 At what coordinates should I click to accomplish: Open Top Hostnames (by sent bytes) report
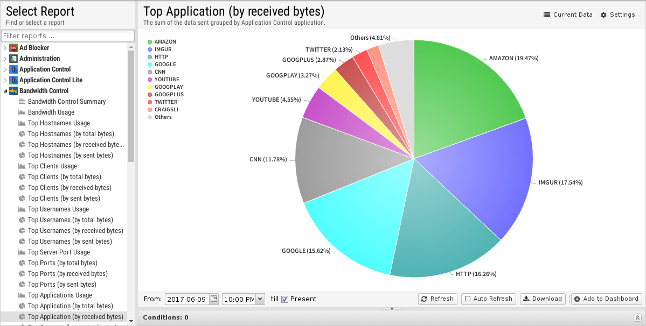(x=71, y=155)
